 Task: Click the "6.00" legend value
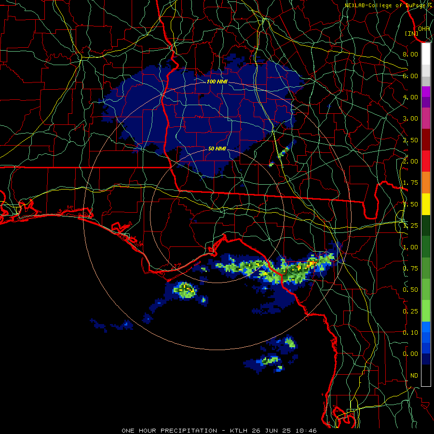pos(410,76)
